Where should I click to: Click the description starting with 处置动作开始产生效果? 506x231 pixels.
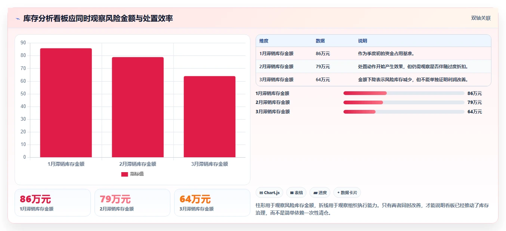click(413, 67)
